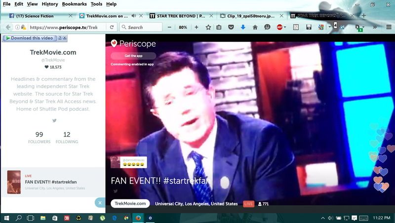Open the volume control in tray
This screenshot has height=223, width=395.
pos(330,218)
